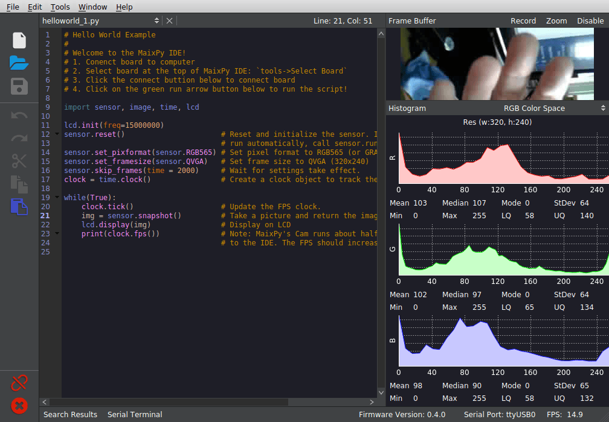This screenshot has height=422, width=609.
Task: Click the FPS: 14.9 status entry
Action: point(565,414)
